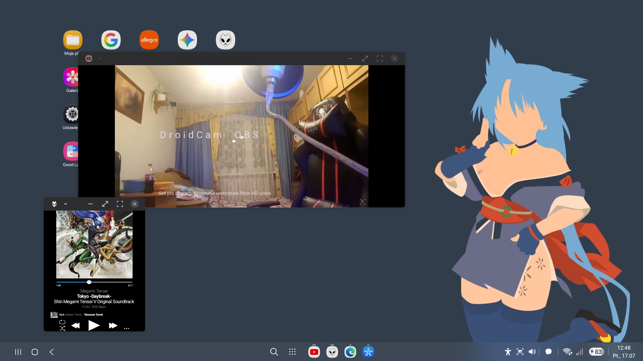
Task: Click the FLAC 846 kbps format label
Action: tap(94, 307)
